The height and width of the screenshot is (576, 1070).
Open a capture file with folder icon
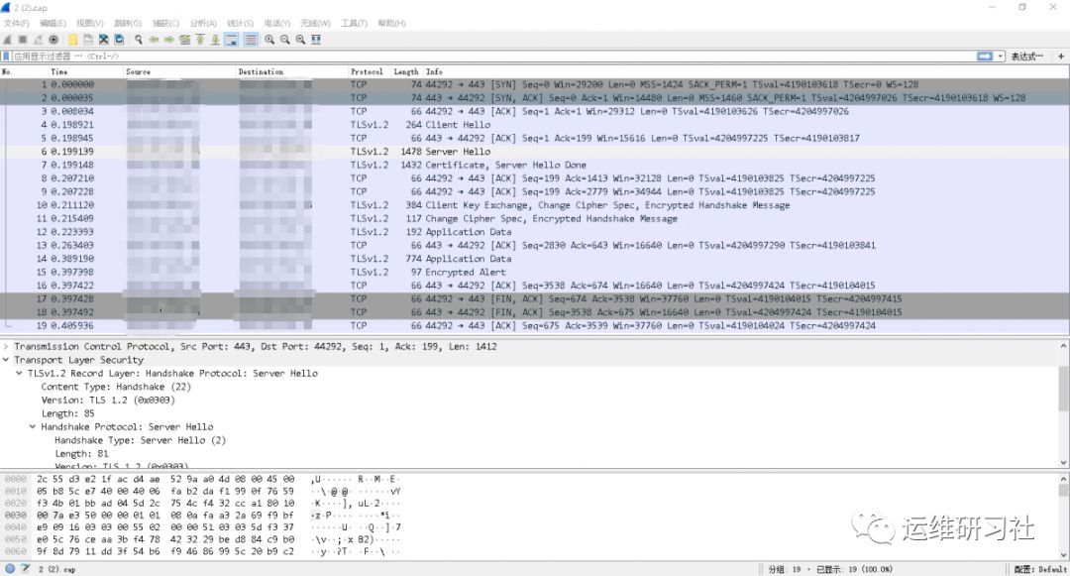(72, 40)
